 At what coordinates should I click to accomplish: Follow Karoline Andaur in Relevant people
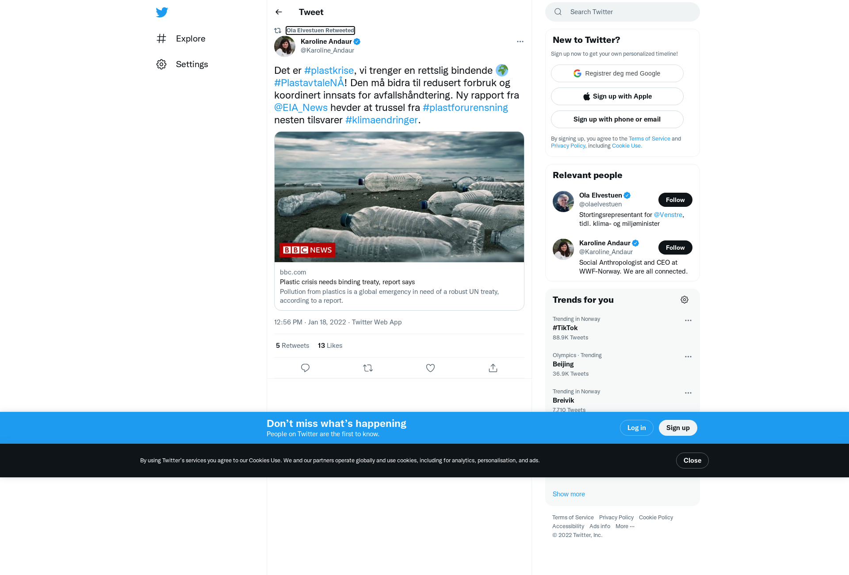pos(675,248)
